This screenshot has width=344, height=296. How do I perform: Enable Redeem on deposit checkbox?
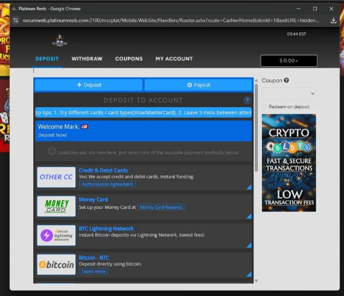pyautogui.click(x=265, y=107)
